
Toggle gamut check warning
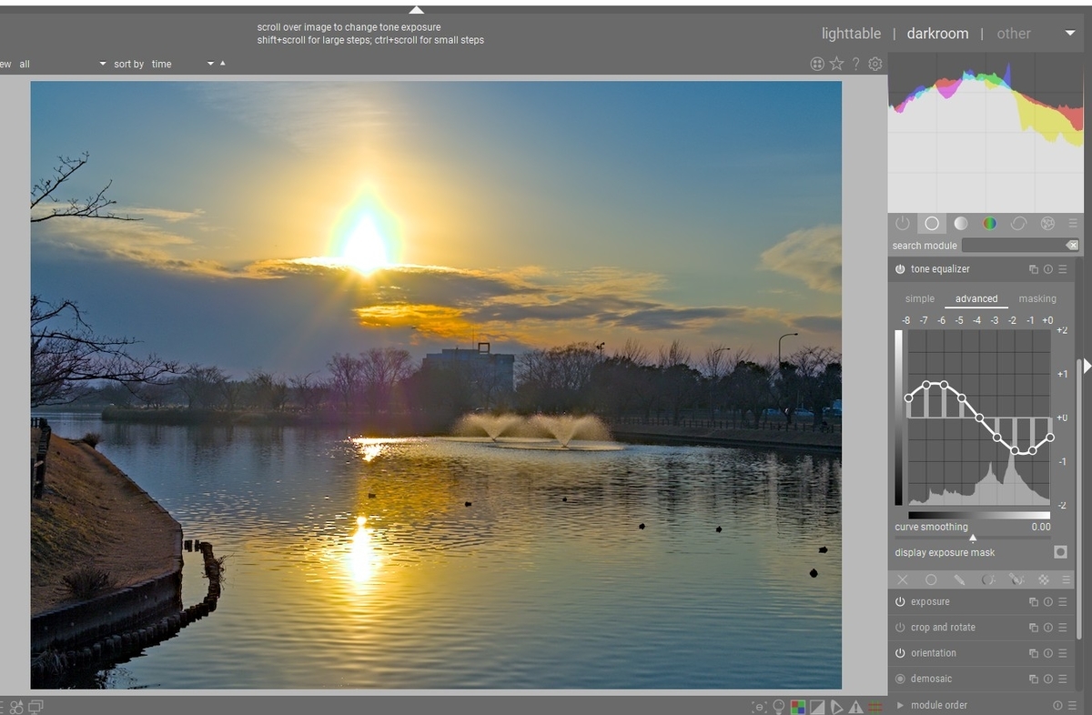point(856,707)
